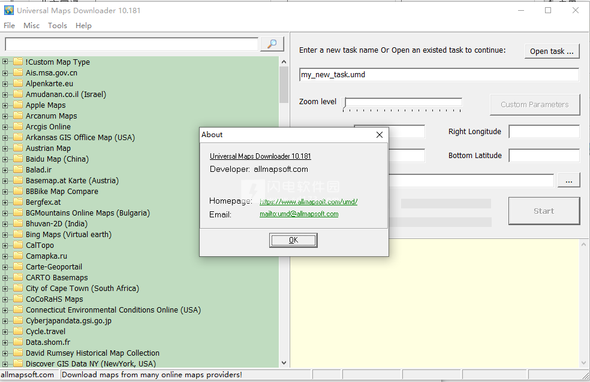Click the browse '...' path button
Viewport: 590px width, 382px height.
point(568,181)
